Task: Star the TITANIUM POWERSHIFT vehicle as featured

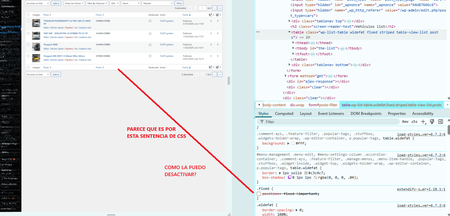Action: tap(150, 21)
